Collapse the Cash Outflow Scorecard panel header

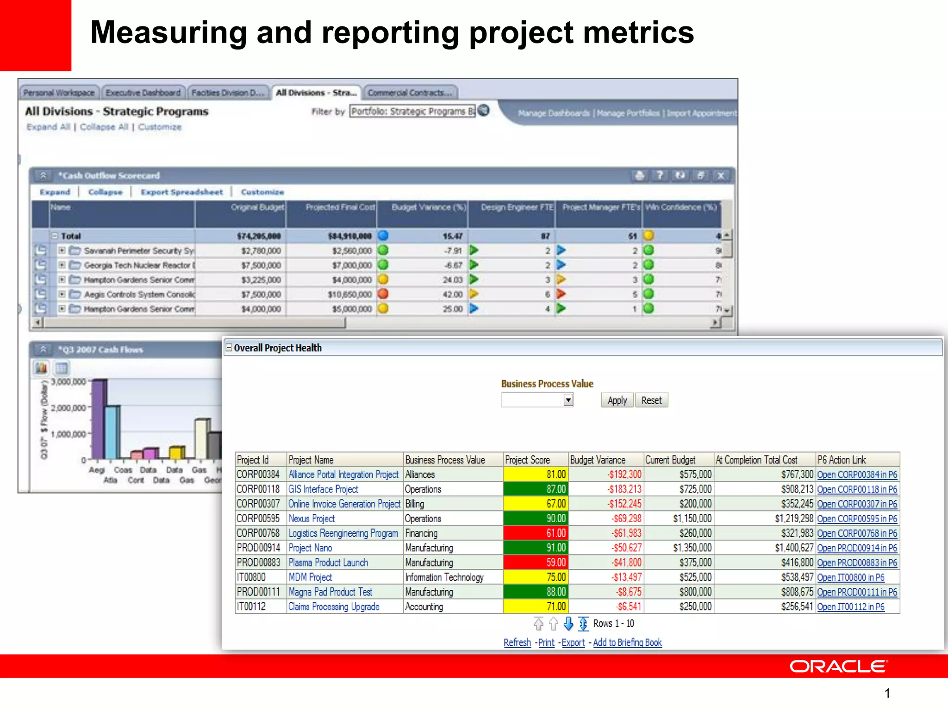(43, 175)
